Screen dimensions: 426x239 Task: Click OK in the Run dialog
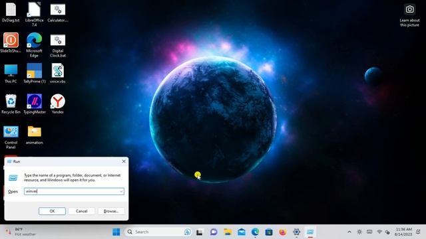pos(52,211)
